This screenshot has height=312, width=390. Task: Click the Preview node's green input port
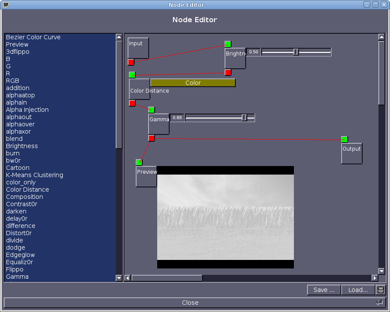[139, 162]
